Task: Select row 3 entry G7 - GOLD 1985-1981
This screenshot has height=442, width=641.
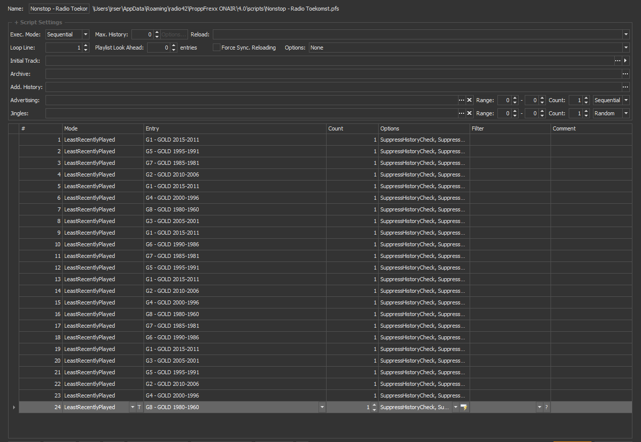Action: [x=235, y=163]
